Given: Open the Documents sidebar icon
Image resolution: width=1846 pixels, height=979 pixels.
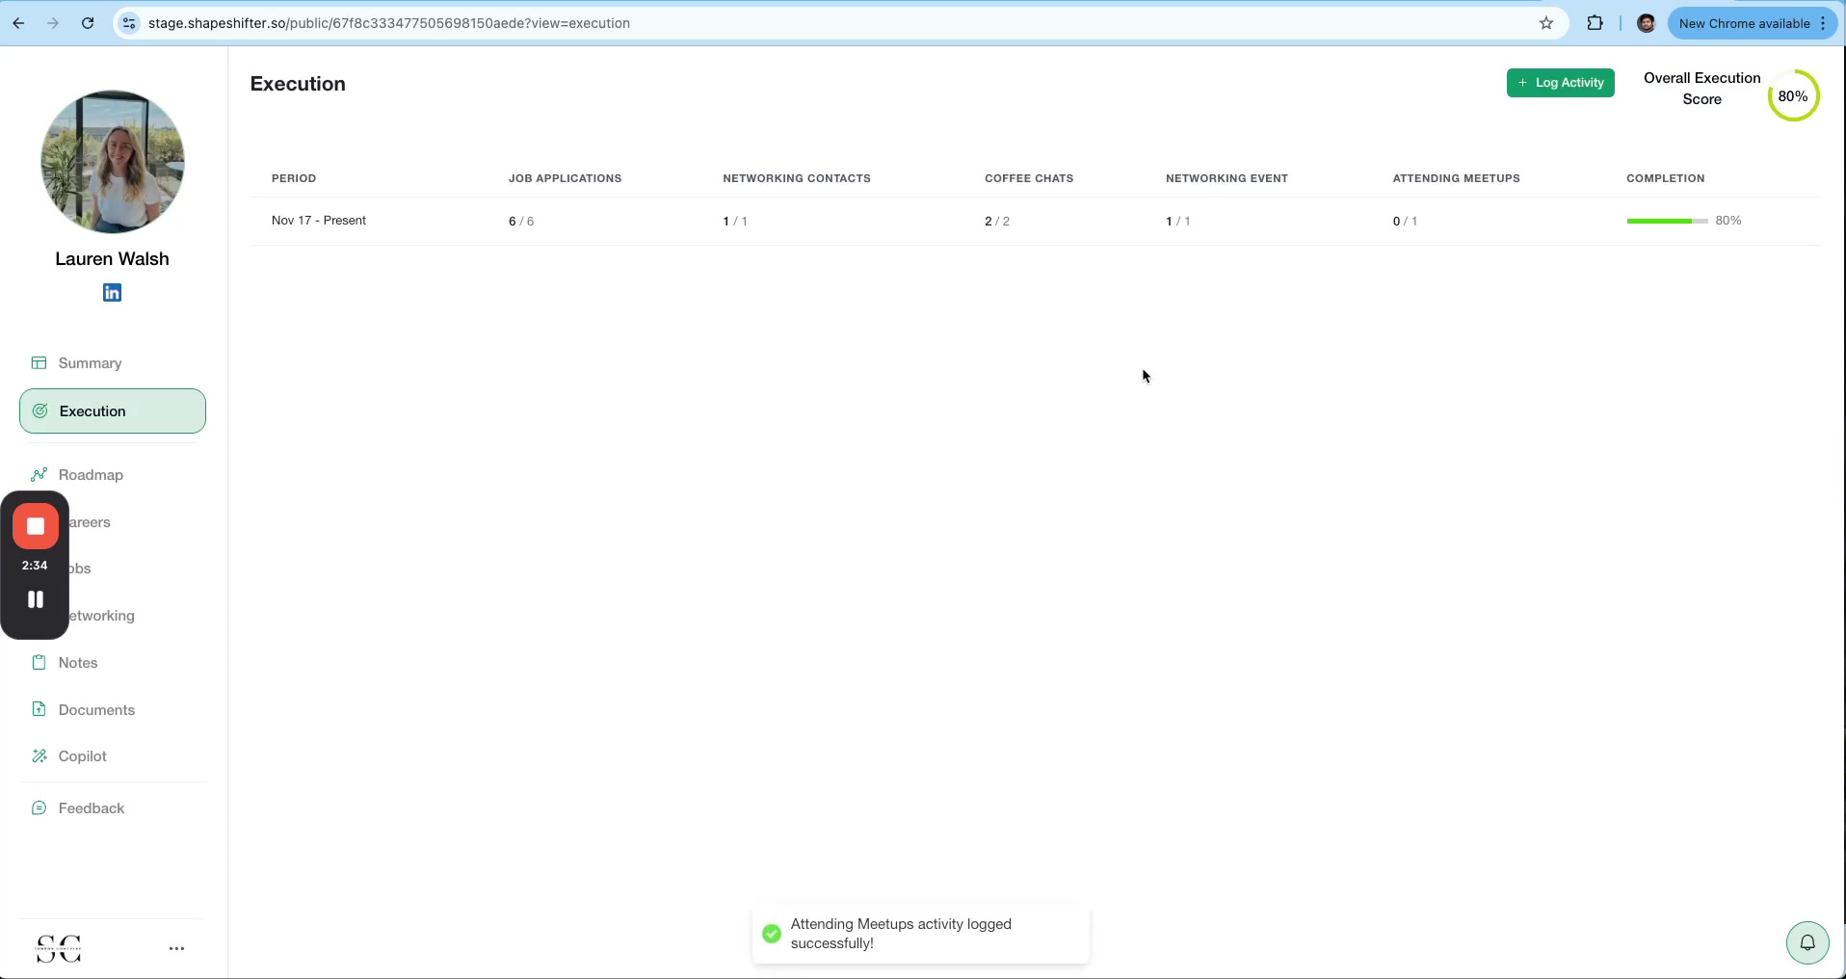Looking at the screenshot, I should (x=40, y=709).
